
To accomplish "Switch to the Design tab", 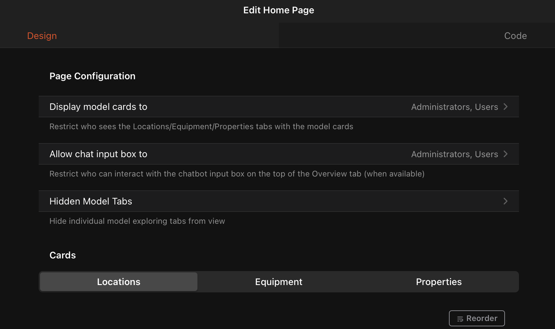I will coord(42,36).
